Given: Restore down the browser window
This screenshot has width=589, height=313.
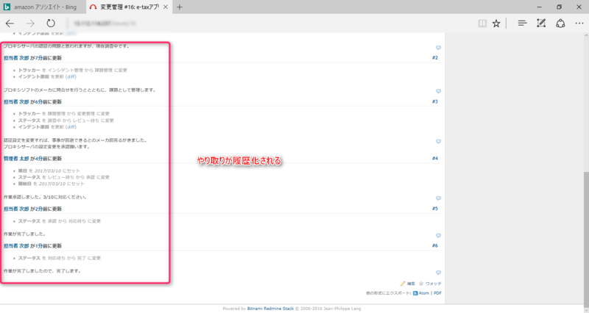Looking at the screenshot, I should click(x=559, y=7).
